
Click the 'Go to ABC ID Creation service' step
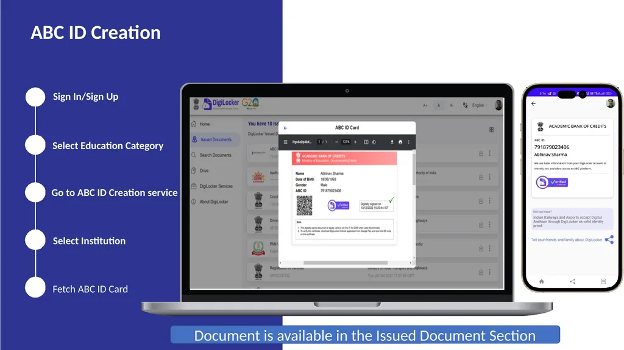click(x=115, y=193)
